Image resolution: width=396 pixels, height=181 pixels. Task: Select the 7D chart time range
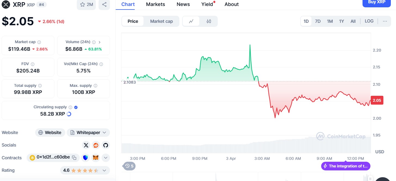(x=318, y=21)
